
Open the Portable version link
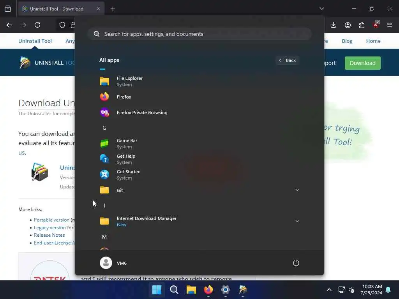[x=52, y=220]
